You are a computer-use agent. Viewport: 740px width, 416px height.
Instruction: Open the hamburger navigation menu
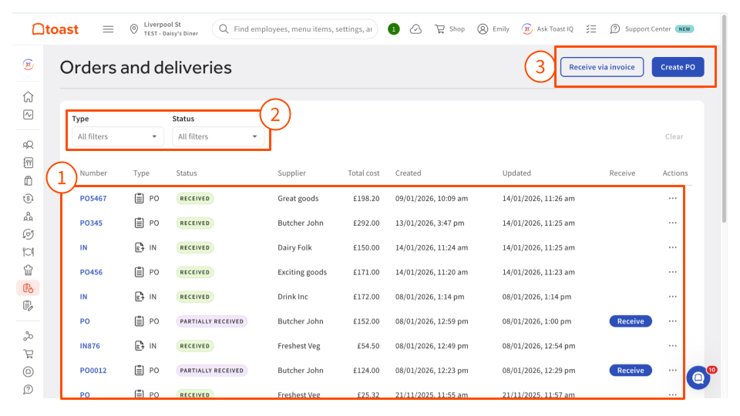coord(108,29)
